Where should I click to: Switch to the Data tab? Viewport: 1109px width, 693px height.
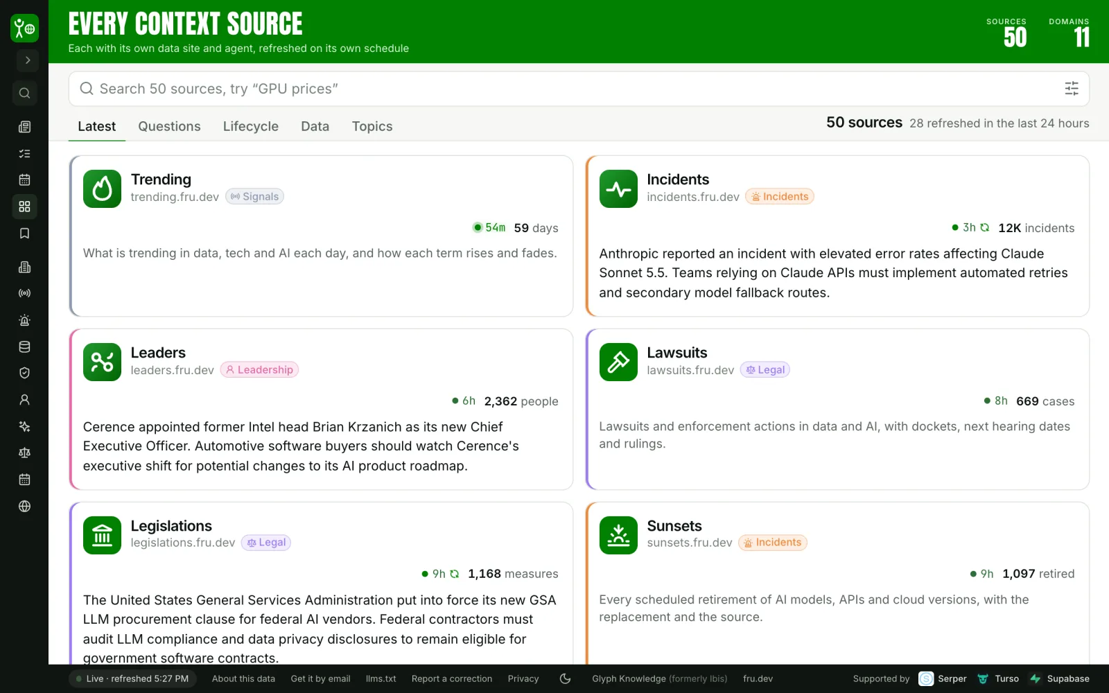click(x=315, y=126)
